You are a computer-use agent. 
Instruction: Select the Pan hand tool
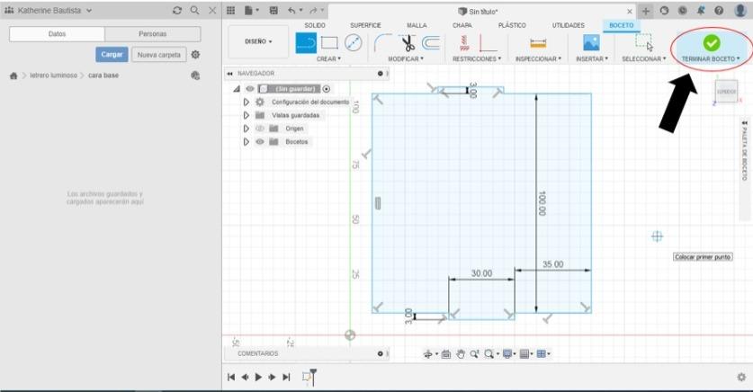tap(461, 354)
